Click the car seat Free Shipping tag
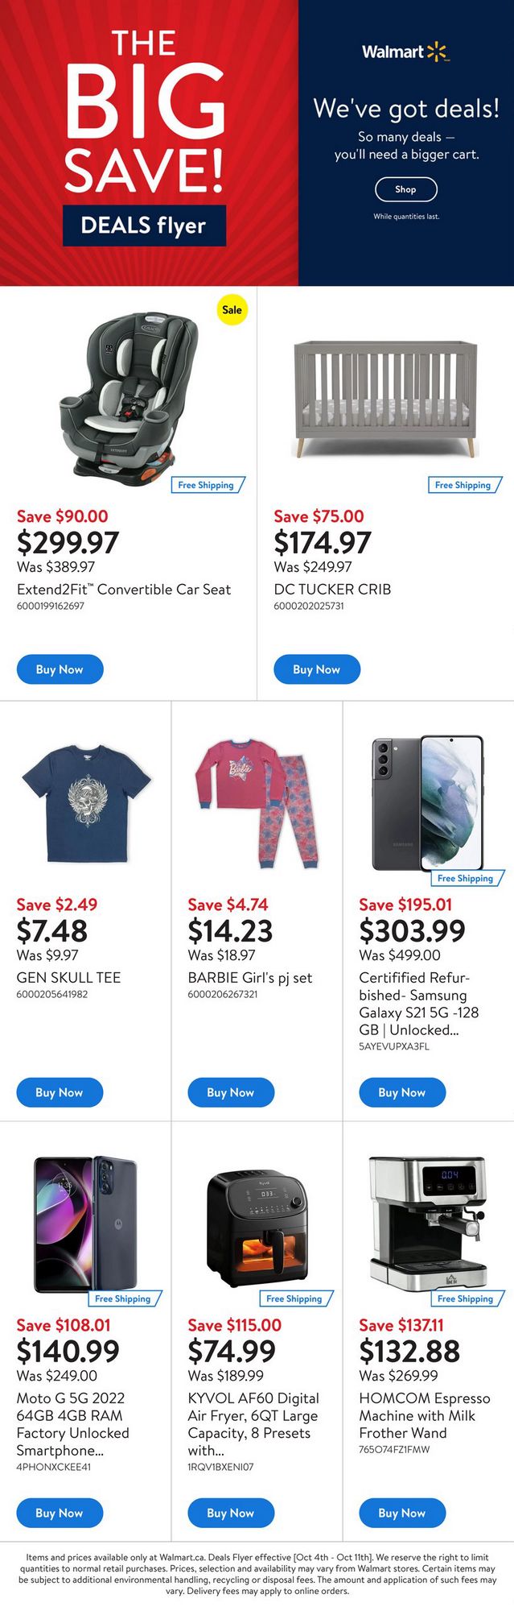 pos(207,485)
